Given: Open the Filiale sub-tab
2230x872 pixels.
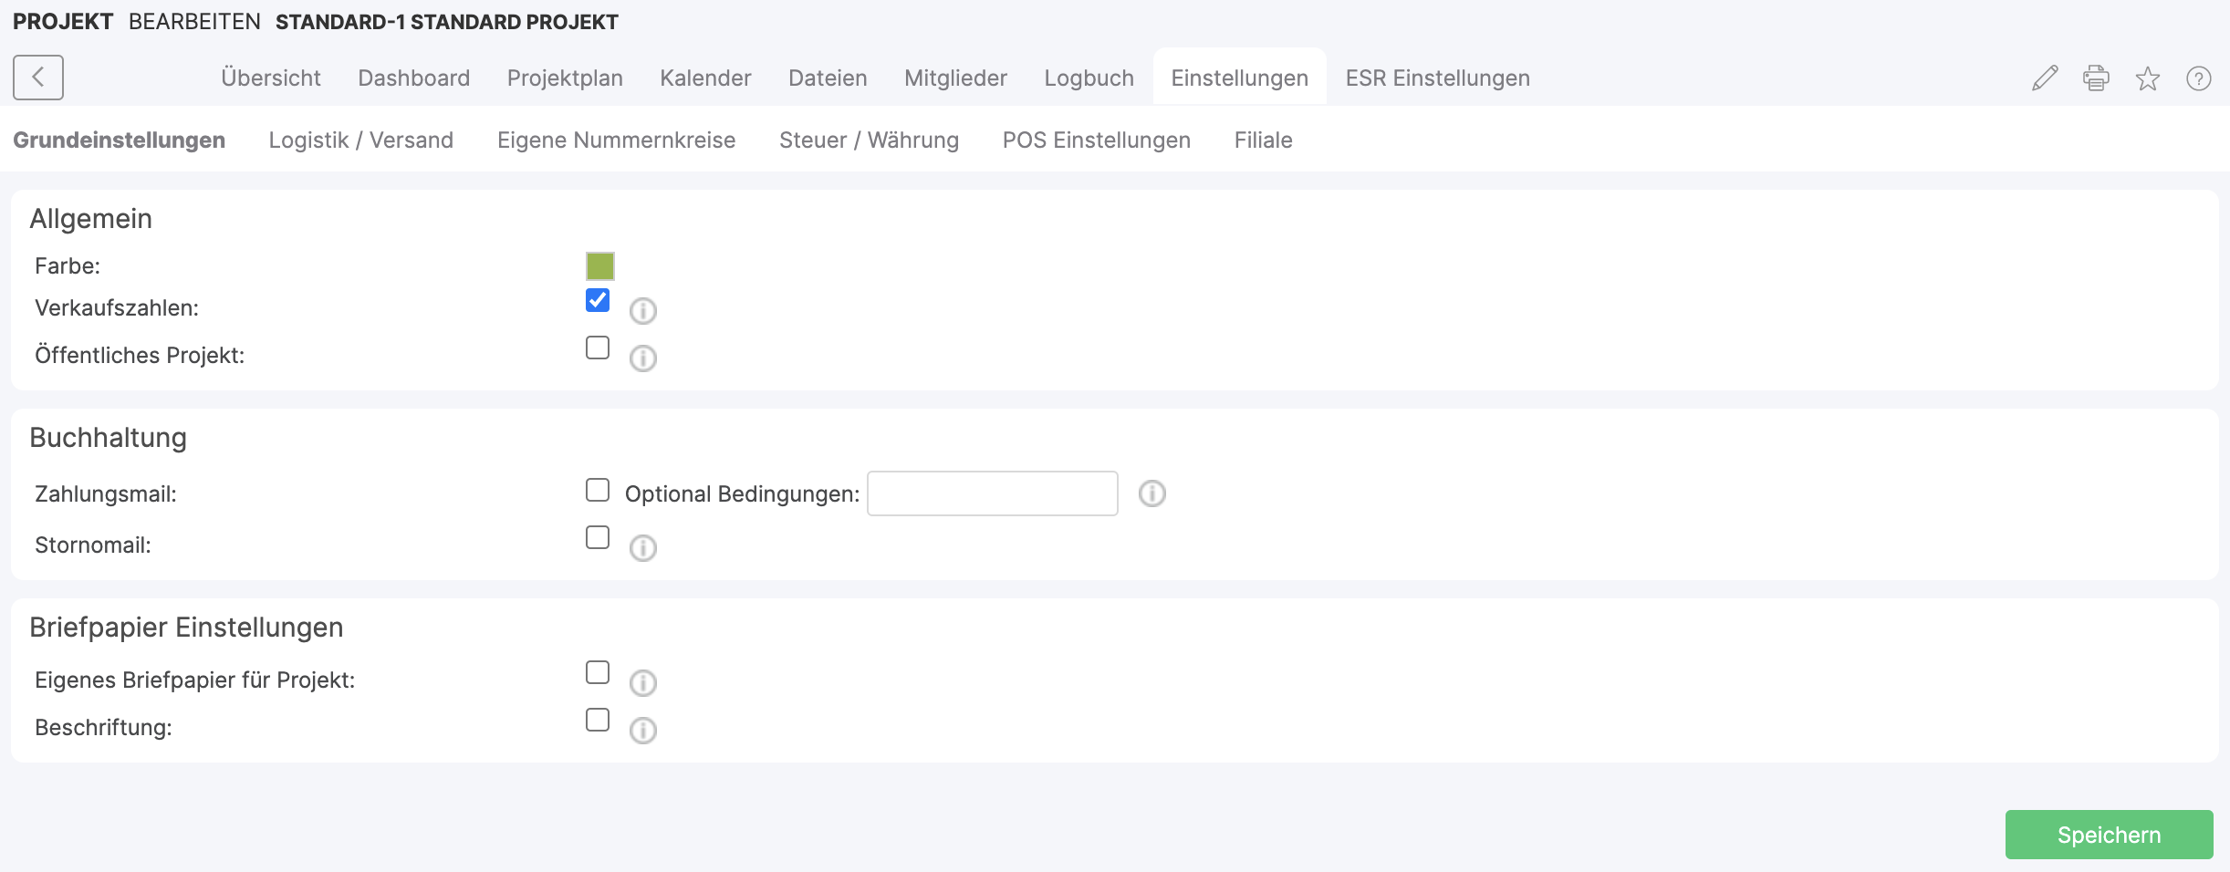Looking at the screenshot, I should [1264, 140].
